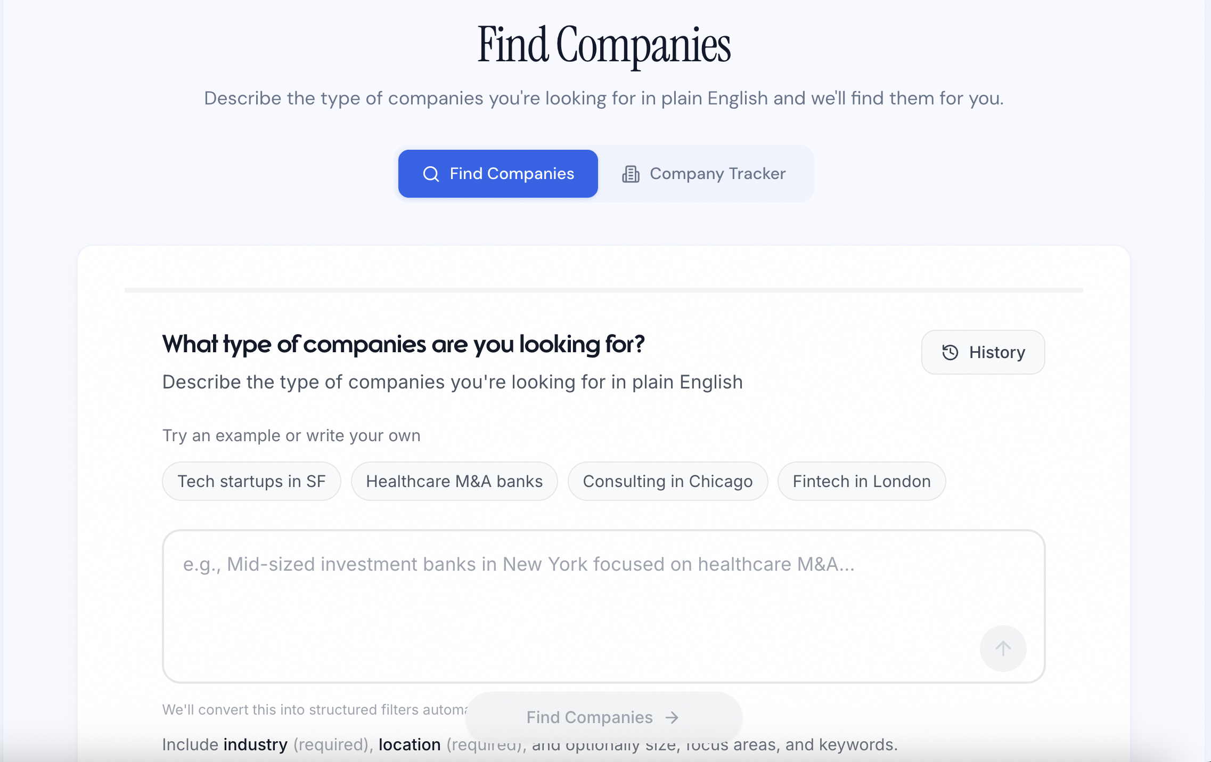
Task: Click the "Fintech in London" suggestion text
Action: coord(861,481)
